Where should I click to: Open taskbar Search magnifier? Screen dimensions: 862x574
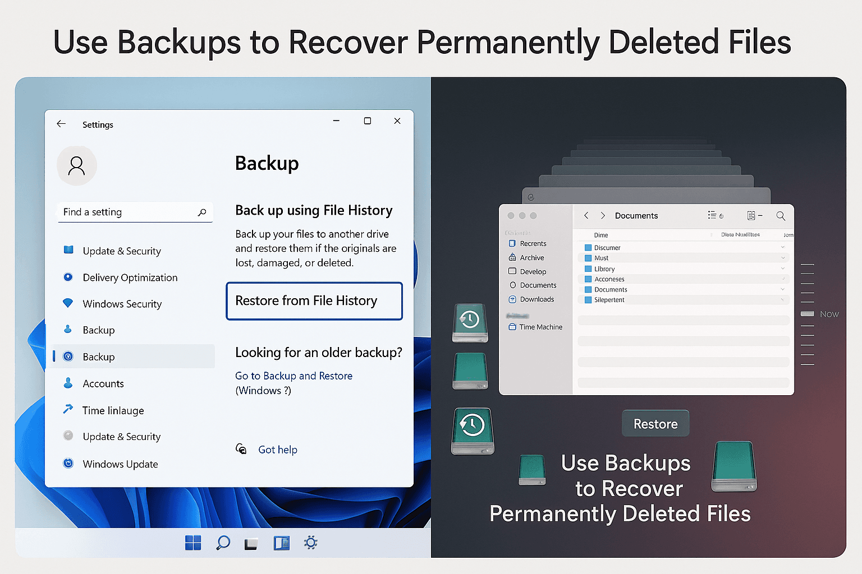pyautogui.click(x=223, y=543)
